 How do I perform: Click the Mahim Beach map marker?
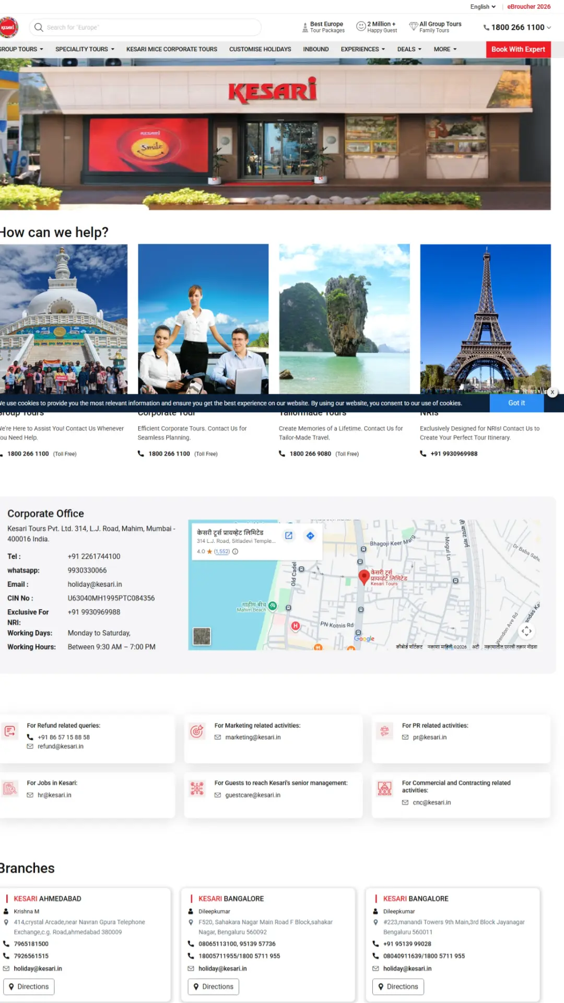pyautogui.click(x=273, y=606)
